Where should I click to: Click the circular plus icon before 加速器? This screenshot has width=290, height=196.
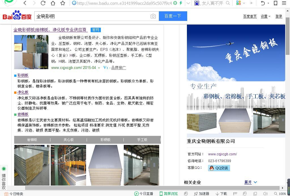pyautogui.click(x=186, y=194)
